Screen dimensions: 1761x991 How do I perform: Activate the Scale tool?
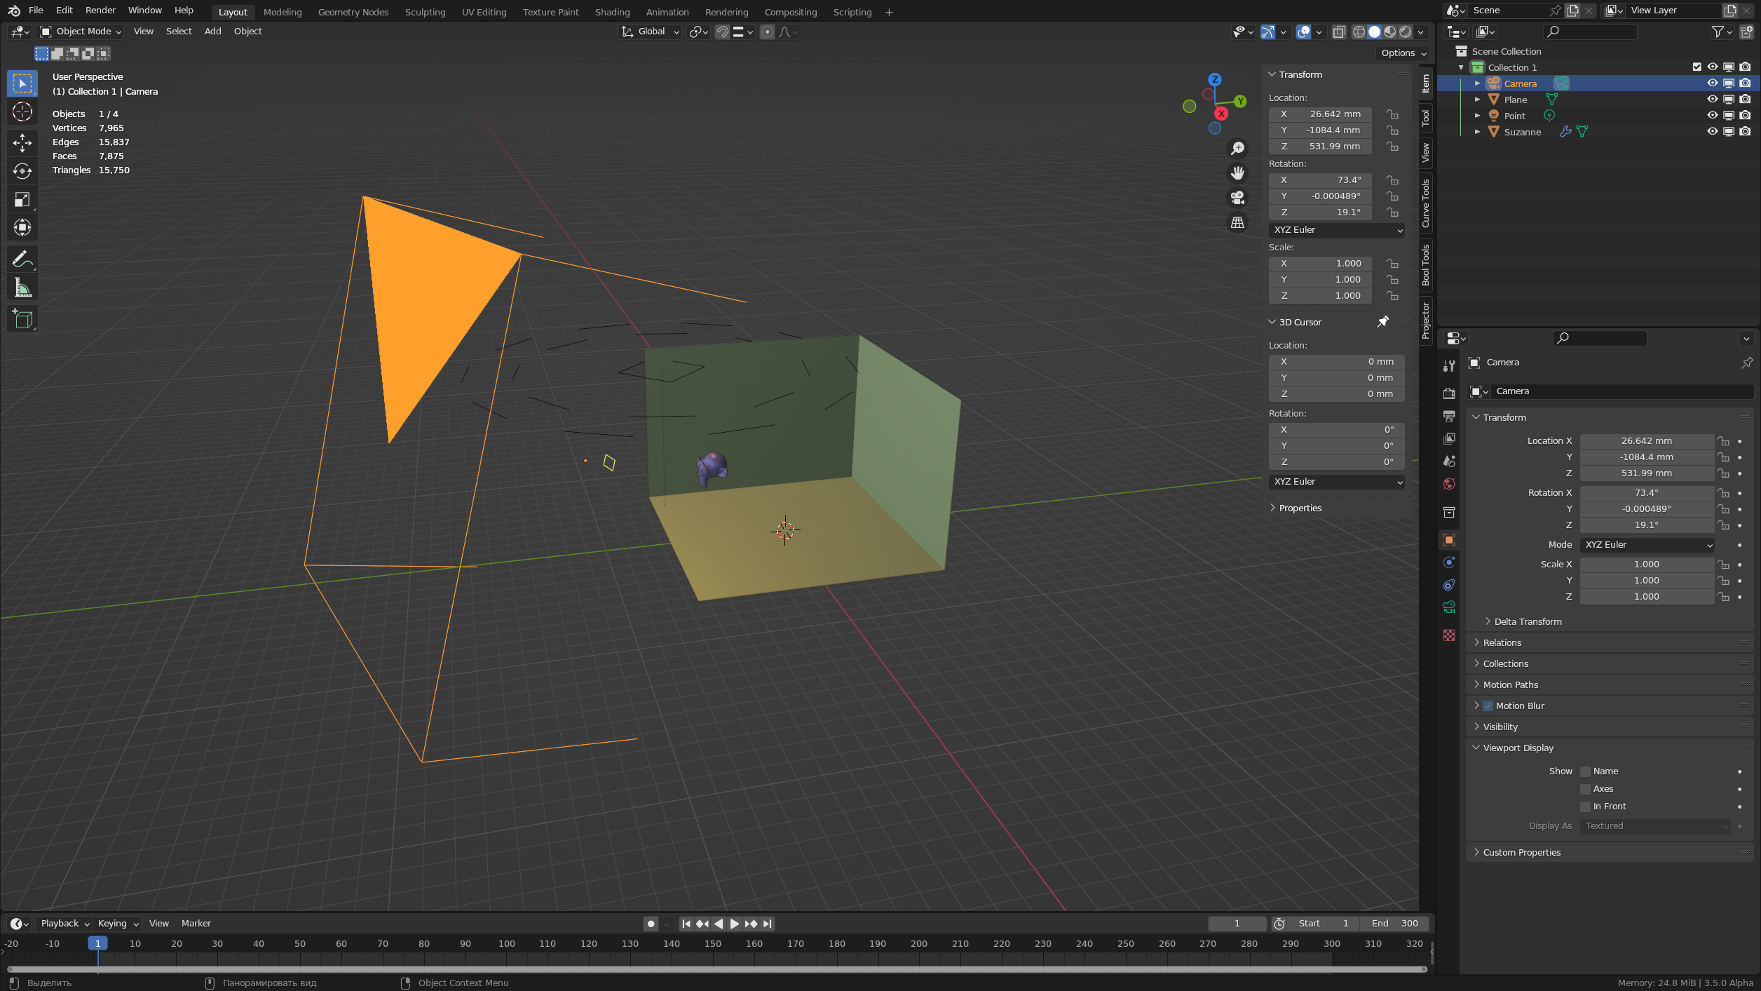22,199
